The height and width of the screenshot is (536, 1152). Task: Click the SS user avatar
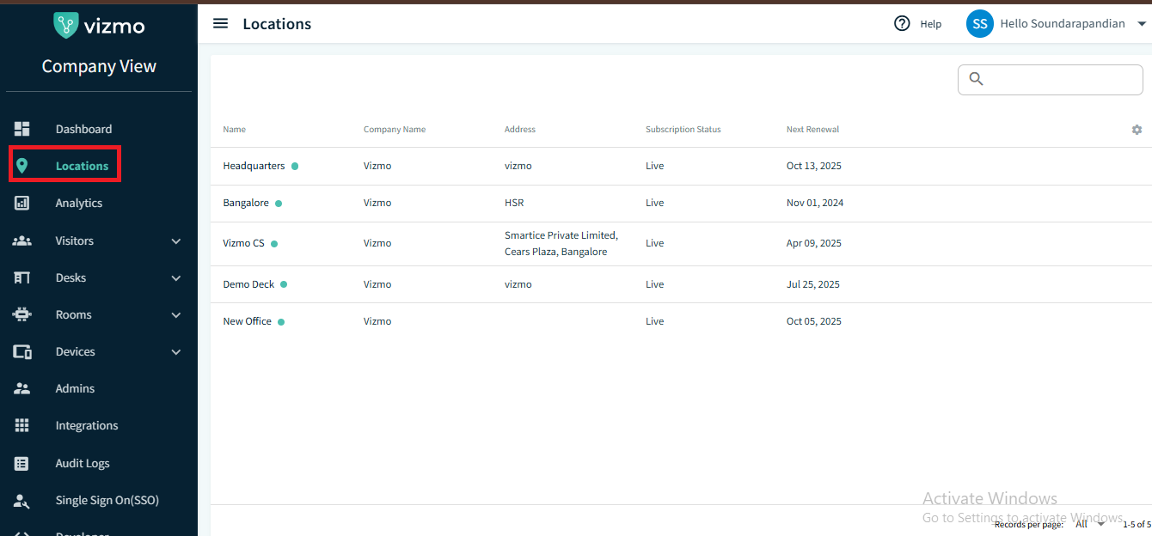click(x=979, y=24)
